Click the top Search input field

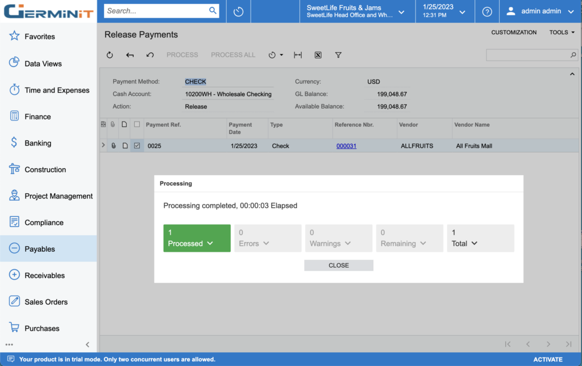pyautogui.click(x=156, y=11)
